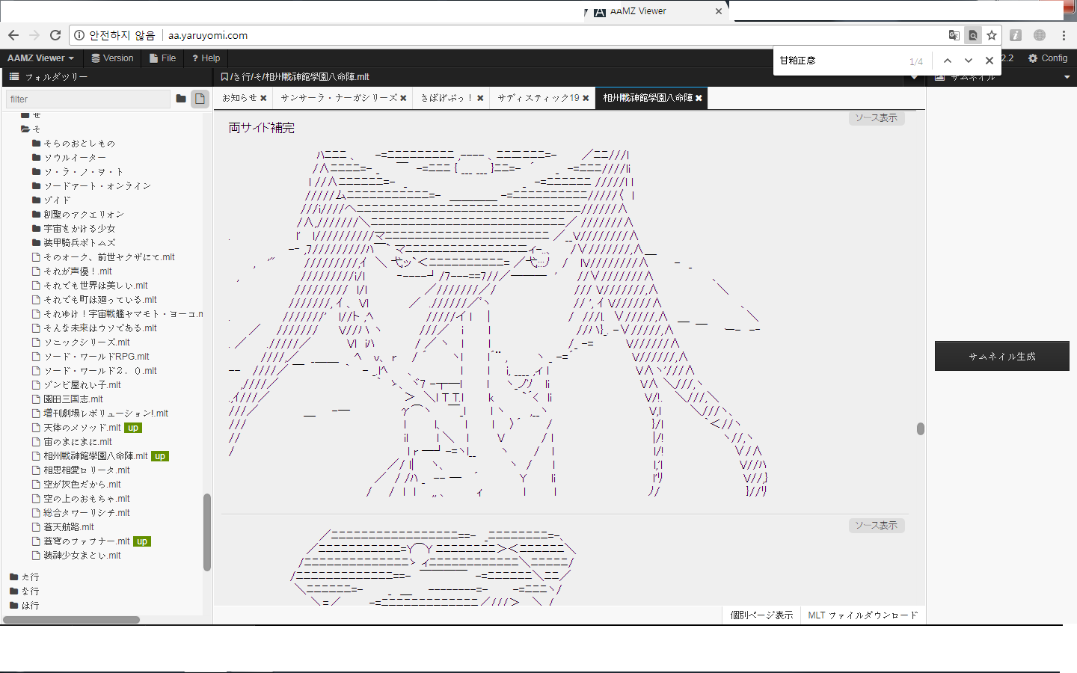Close the find-in-page bar
This screenshot has height=673, width=1077.
[x=989, y=61]
